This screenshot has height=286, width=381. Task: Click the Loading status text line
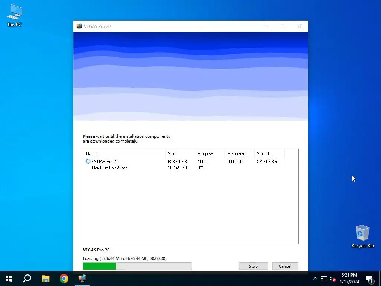click(125, 258)
